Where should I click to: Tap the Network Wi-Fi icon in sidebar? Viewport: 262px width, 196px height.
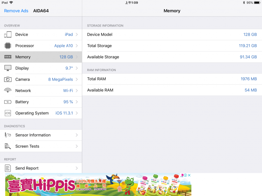click(8, 90)
